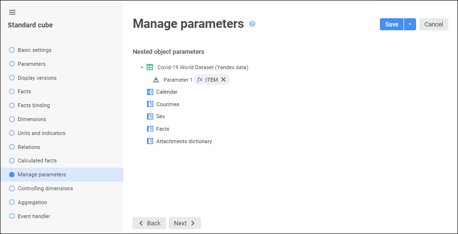Select the Aggregation step

click(x=32, y=202)
